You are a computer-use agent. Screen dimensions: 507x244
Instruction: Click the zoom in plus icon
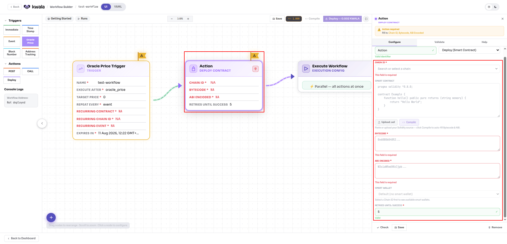188,19
